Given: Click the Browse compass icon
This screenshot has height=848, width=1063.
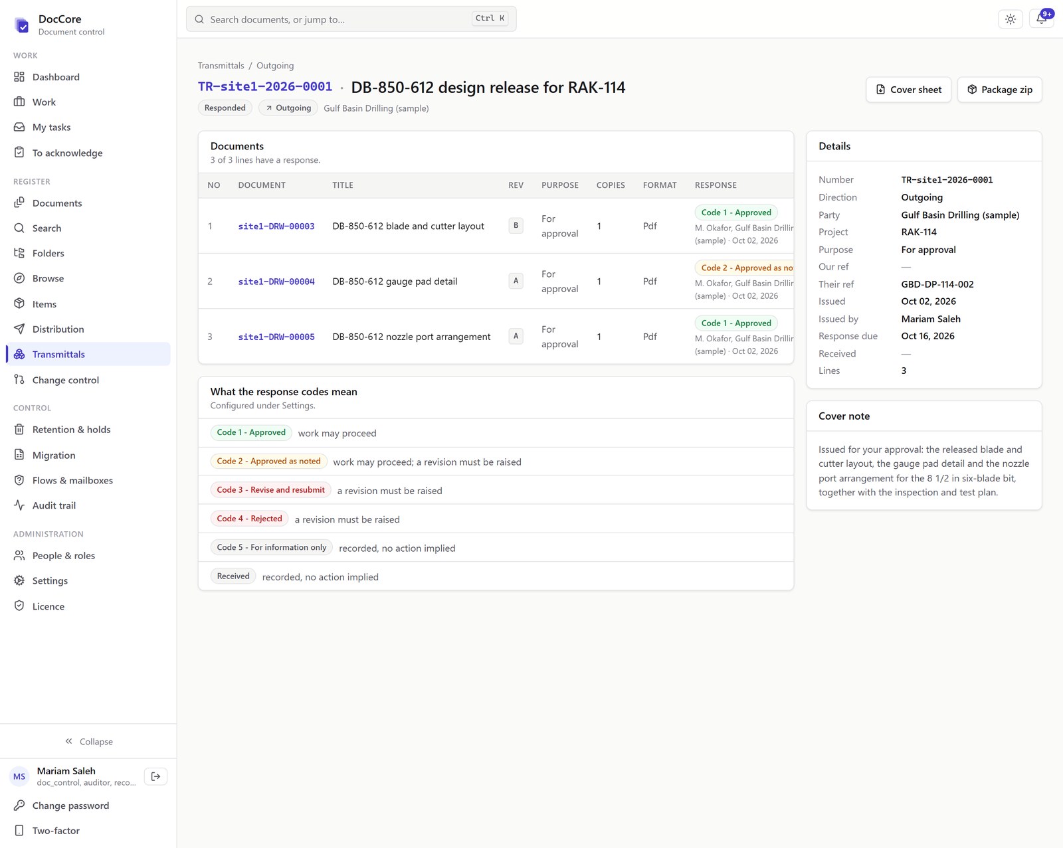Looking at the screenshot, I should (x=19, y=278).
